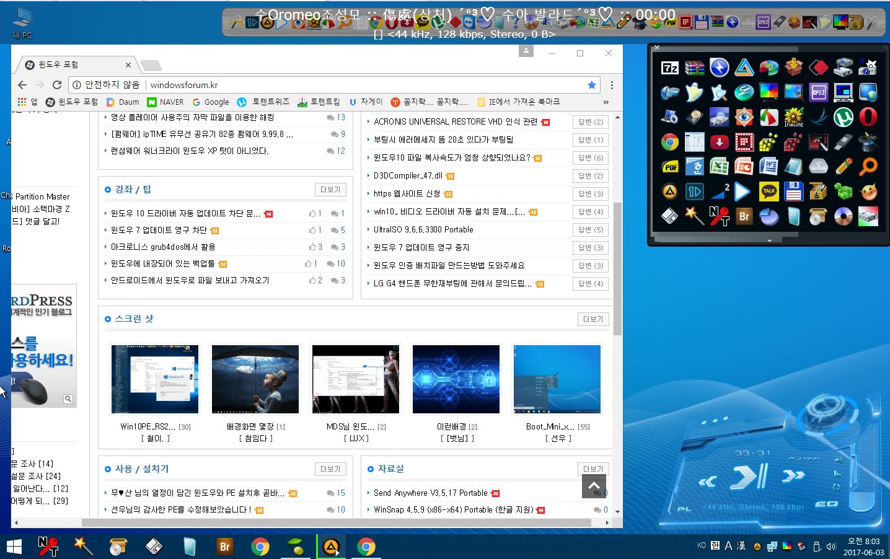Click the page reload button in Chrome

[57, 85]
